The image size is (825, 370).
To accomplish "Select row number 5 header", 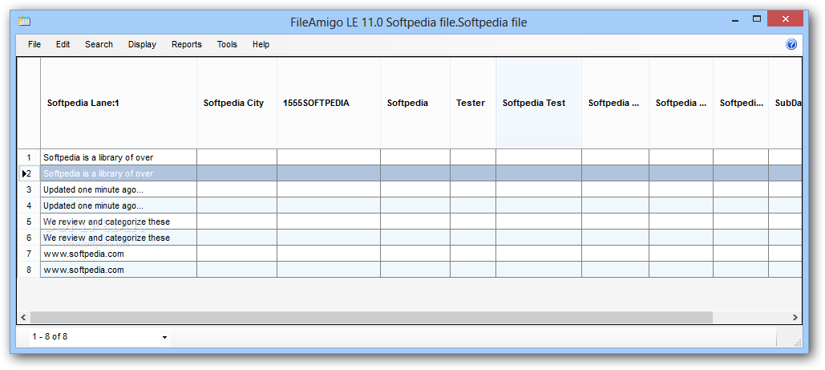I will click(x=29, y=222).
